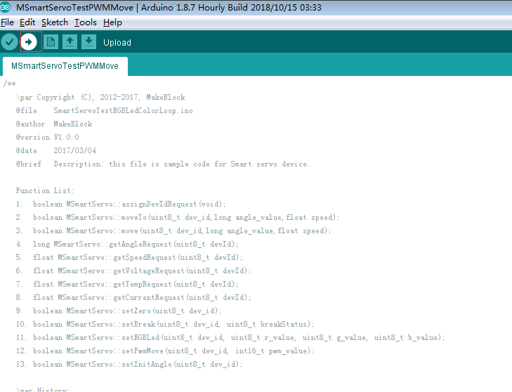Open the Tools menu
The image size is (512, 392).
coord(86,22)
